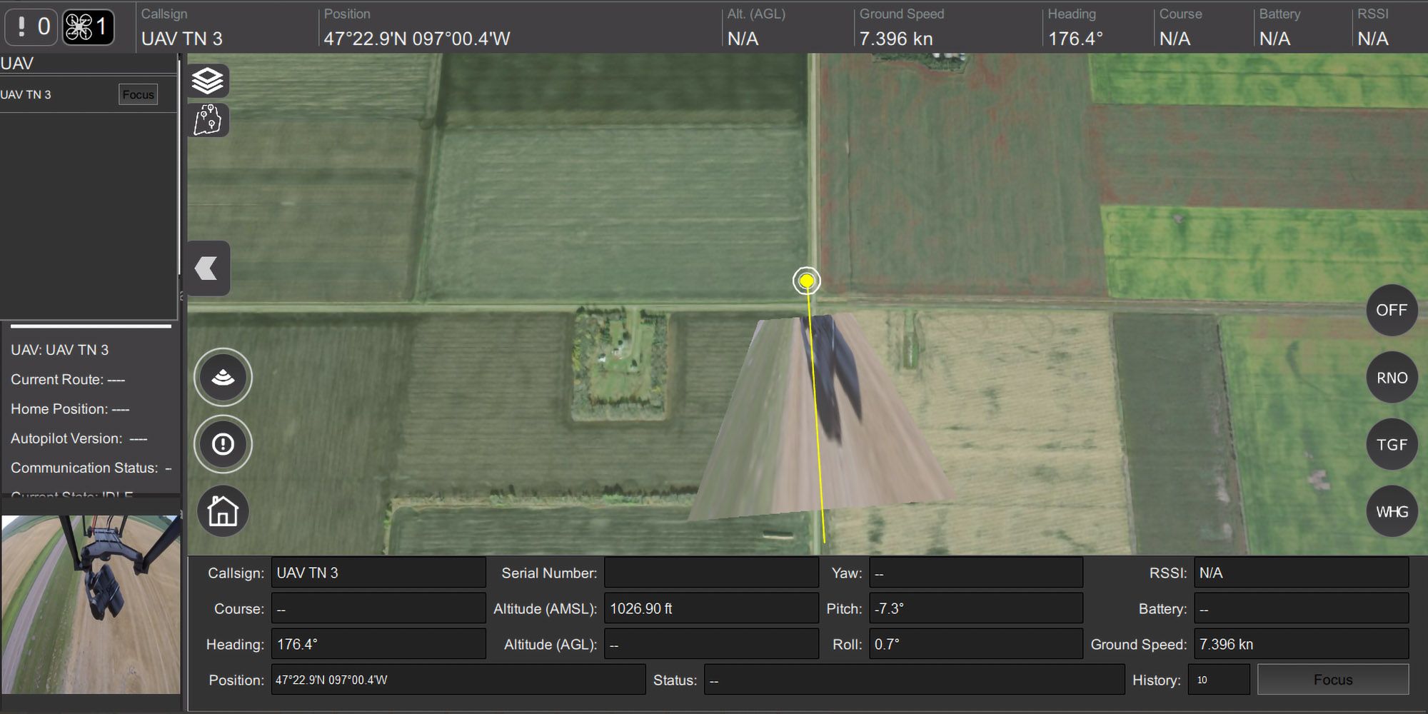Open the map layers selector icon
The image size is (1428, 714).
point(208,81)
